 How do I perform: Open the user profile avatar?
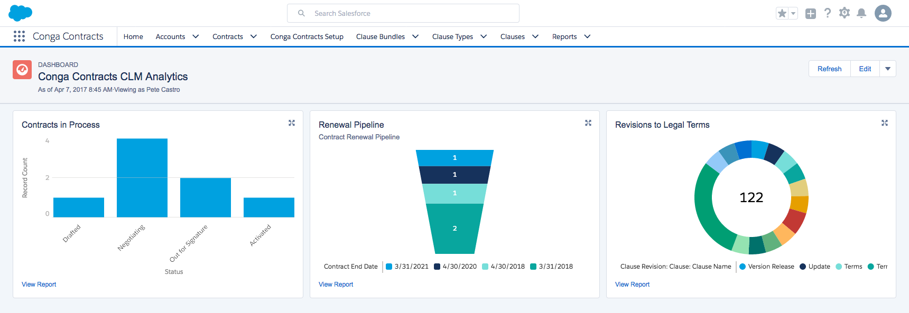[883, 13]
